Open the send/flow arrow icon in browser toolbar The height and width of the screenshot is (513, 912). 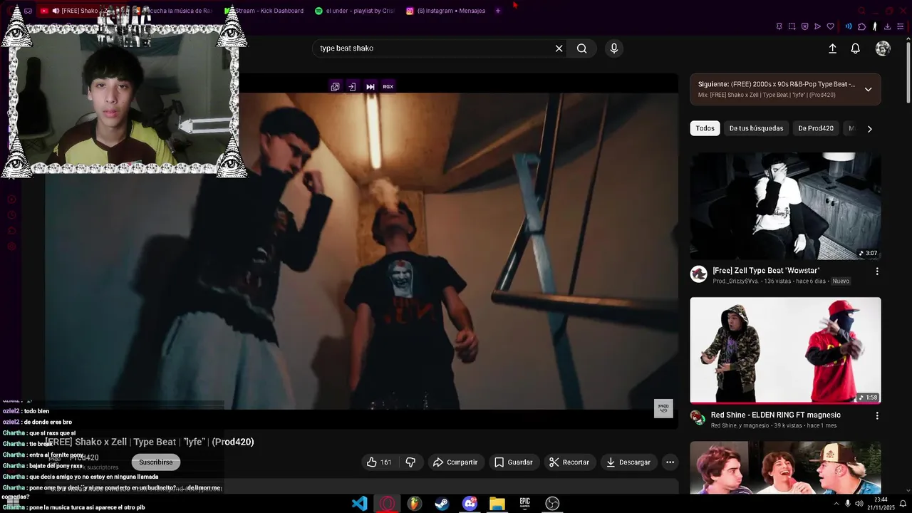pos(817,26)
